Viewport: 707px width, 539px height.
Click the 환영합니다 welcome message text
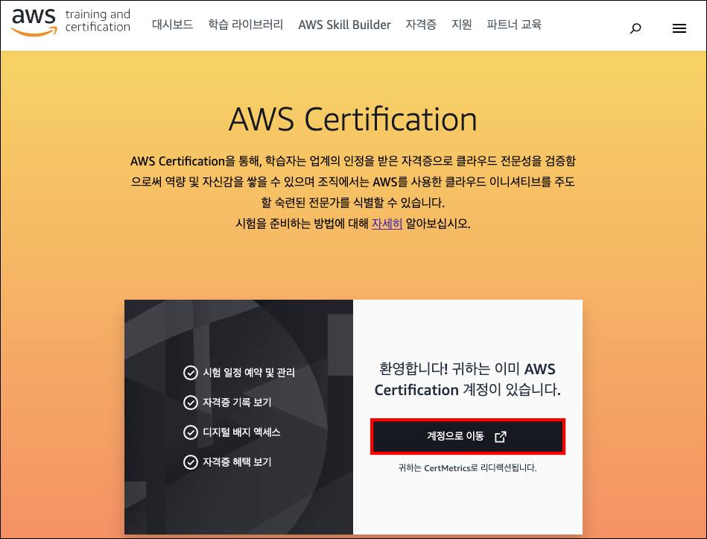[x=468, y=379]
